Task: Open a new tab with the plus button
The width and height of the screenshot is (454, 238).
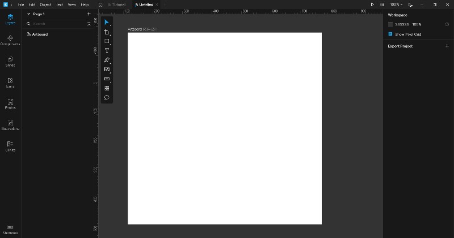Action: point(165,5)
